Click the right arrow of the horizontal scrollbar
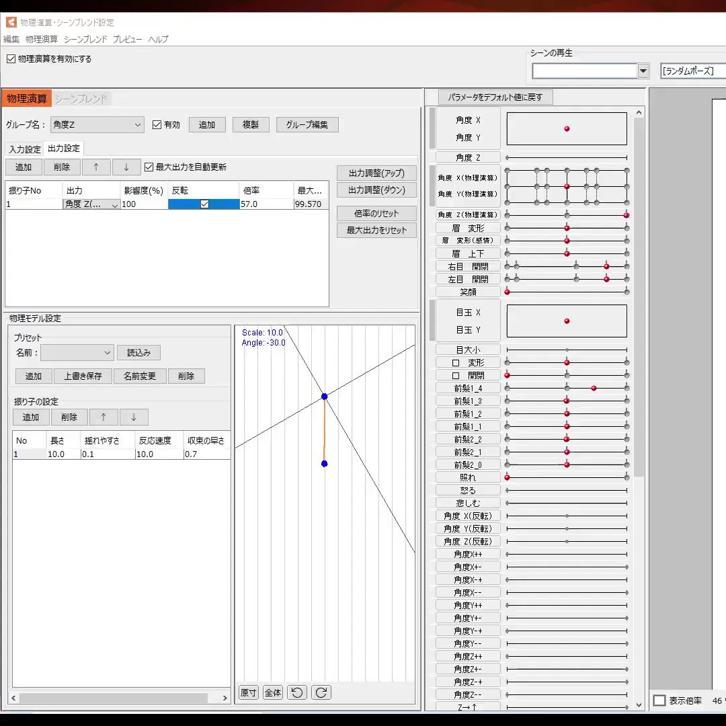This screenshot has width=726, height=726. click(x=225, y=698)
